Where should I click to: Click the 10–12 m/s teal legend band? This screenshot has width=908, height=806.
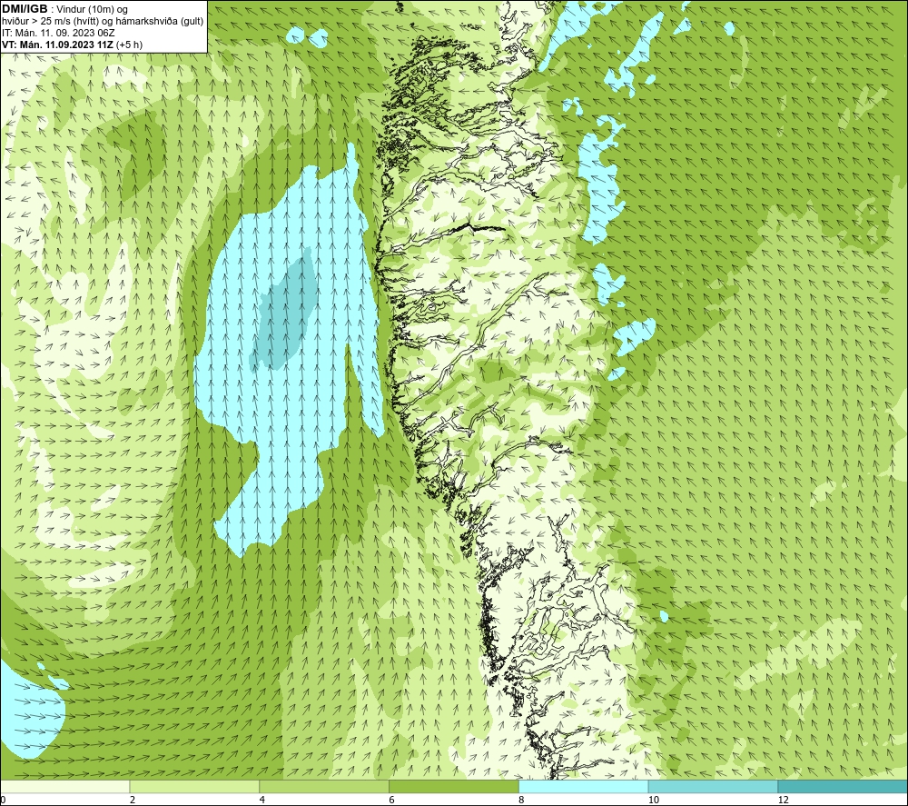(714, 787)
